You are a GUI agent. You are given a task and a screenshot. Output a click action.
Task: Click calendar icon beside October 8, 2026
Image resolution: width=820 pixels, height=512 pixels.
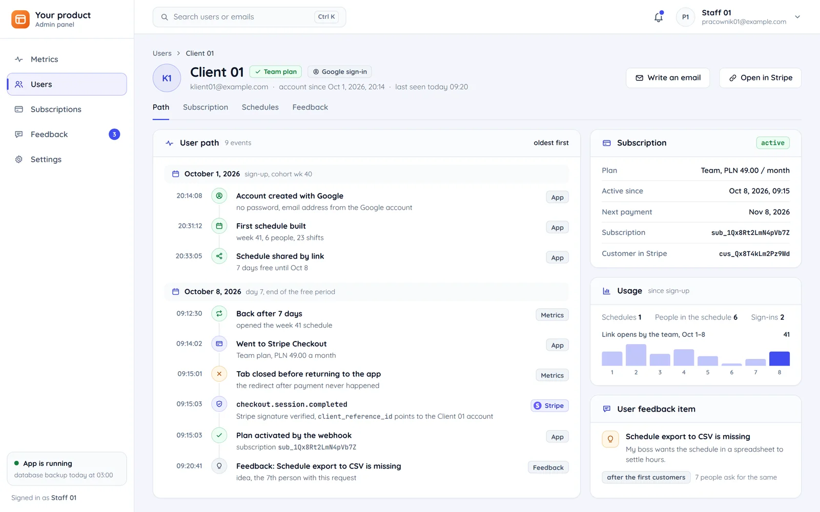coord(175,292)
